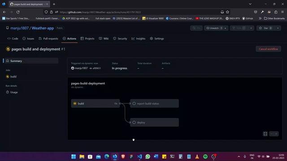Open the repository Settings tab
Image resolution: width=287 pixels, height=161 pixels.
(157, 38)
